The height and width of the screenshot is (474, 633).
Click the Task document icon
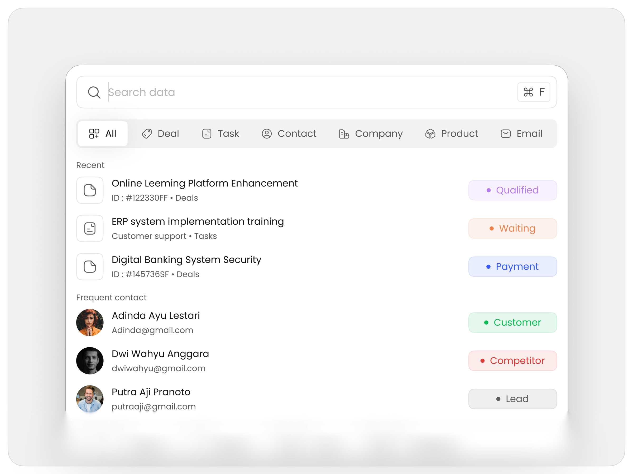coord(207,134)
